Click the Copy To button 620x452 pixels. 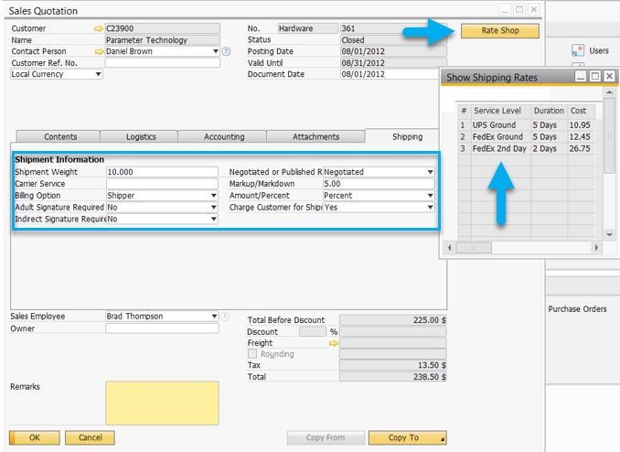click(x=407, y=437)
